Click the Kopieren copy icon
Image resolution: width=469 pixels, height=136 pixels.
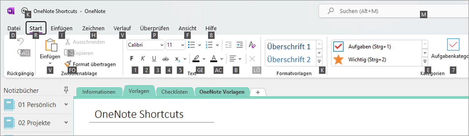pyautogui.click(x=68, y=53)
